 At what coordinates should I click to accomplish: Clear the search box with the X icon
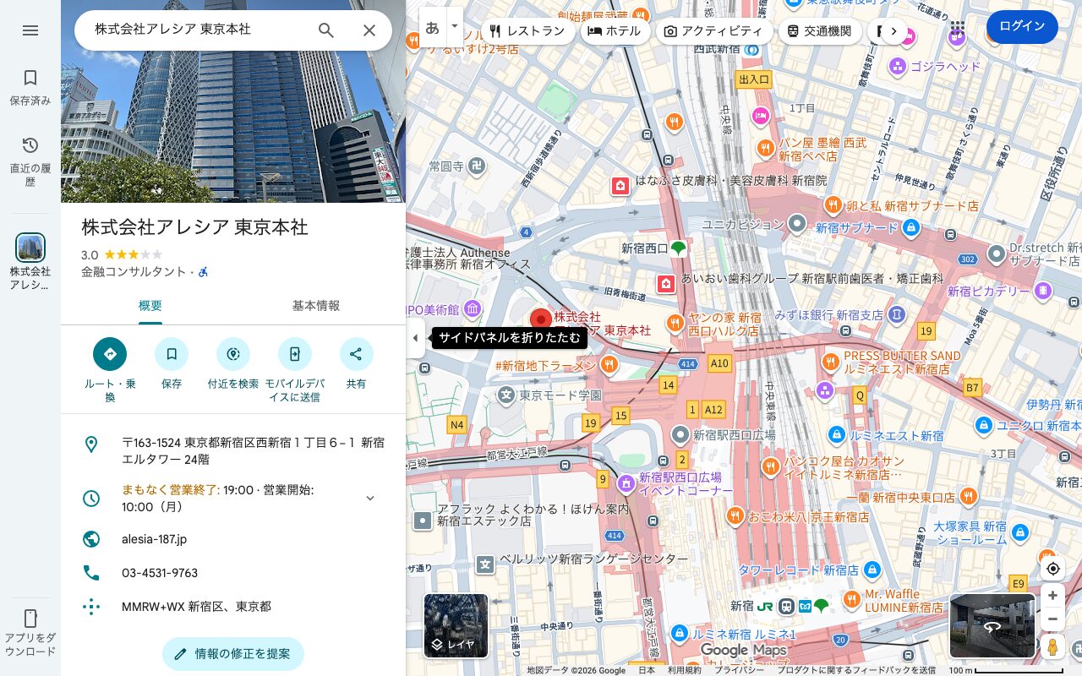click(x=369, y=30)
